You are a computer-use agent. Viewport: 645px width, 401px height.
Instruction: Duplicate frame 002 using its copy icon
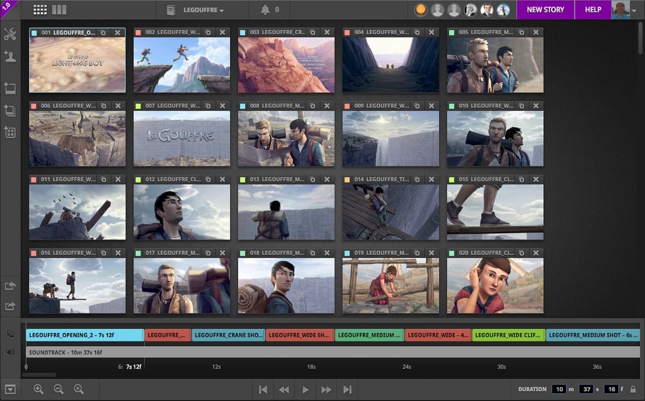click(208, 32)
